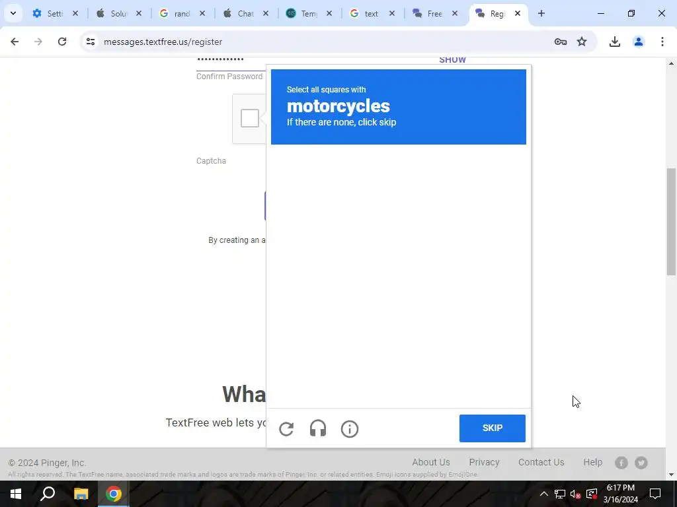Viewport: 677px width, 507px height.
Task: Open the Chrome three-dot menu
Action: 662,42
